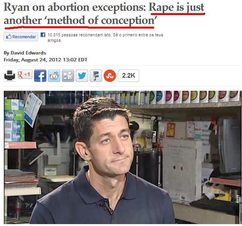242x226 pixels.
Task: Open the 2.2K share count bubble
Action: tap(129, 76)
